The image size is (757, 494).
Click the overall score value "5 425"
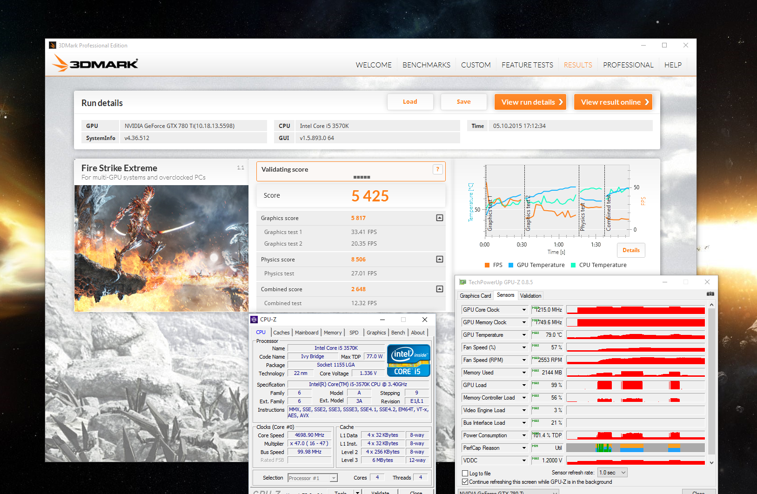(370, 196)
